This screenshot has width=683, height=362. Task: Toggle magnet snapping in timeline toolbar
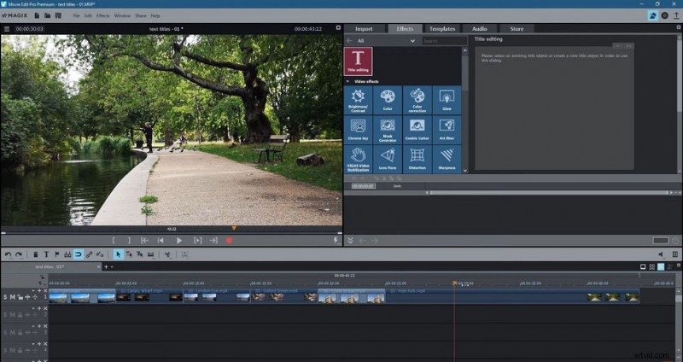(x=79, y=254)
